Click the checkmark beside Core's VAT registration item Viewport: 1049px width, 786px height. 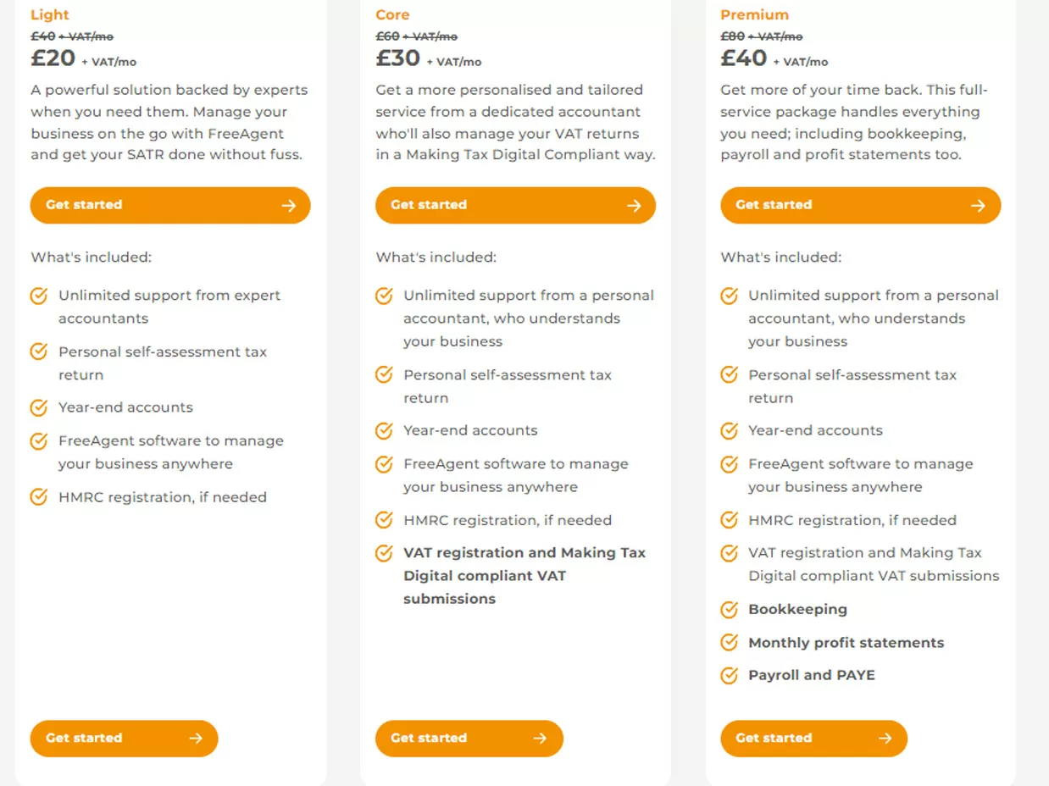tap(384, 553)
